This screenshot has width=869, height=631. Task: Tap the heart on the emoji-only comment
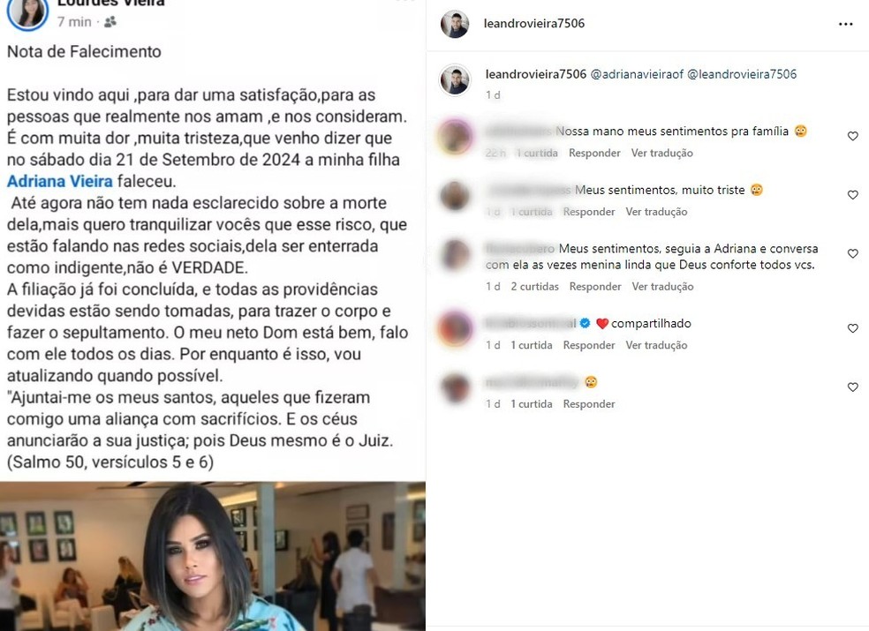pos(853,387)
